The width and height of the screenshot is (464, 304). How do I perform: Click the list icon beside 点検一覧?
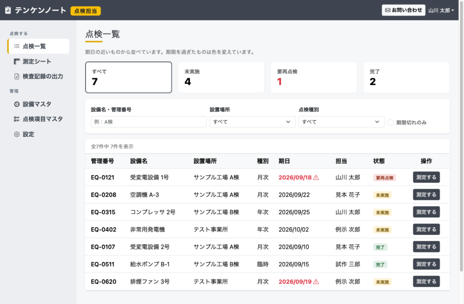point(17,46)
